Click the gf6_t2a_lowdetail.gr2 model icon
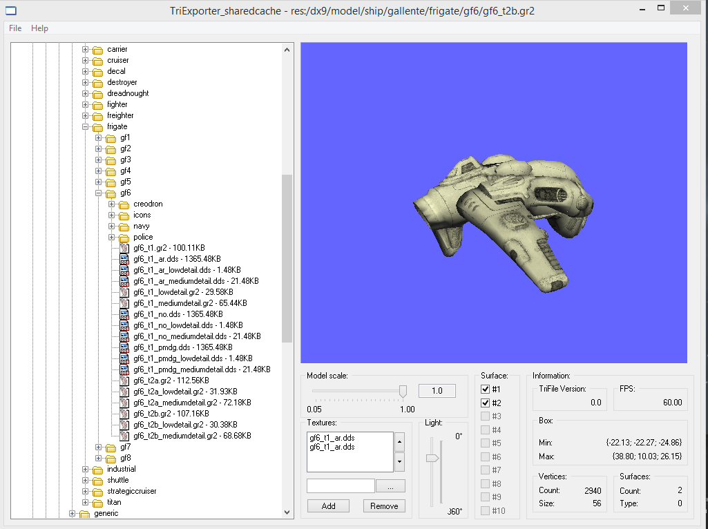 click(124, 392)
